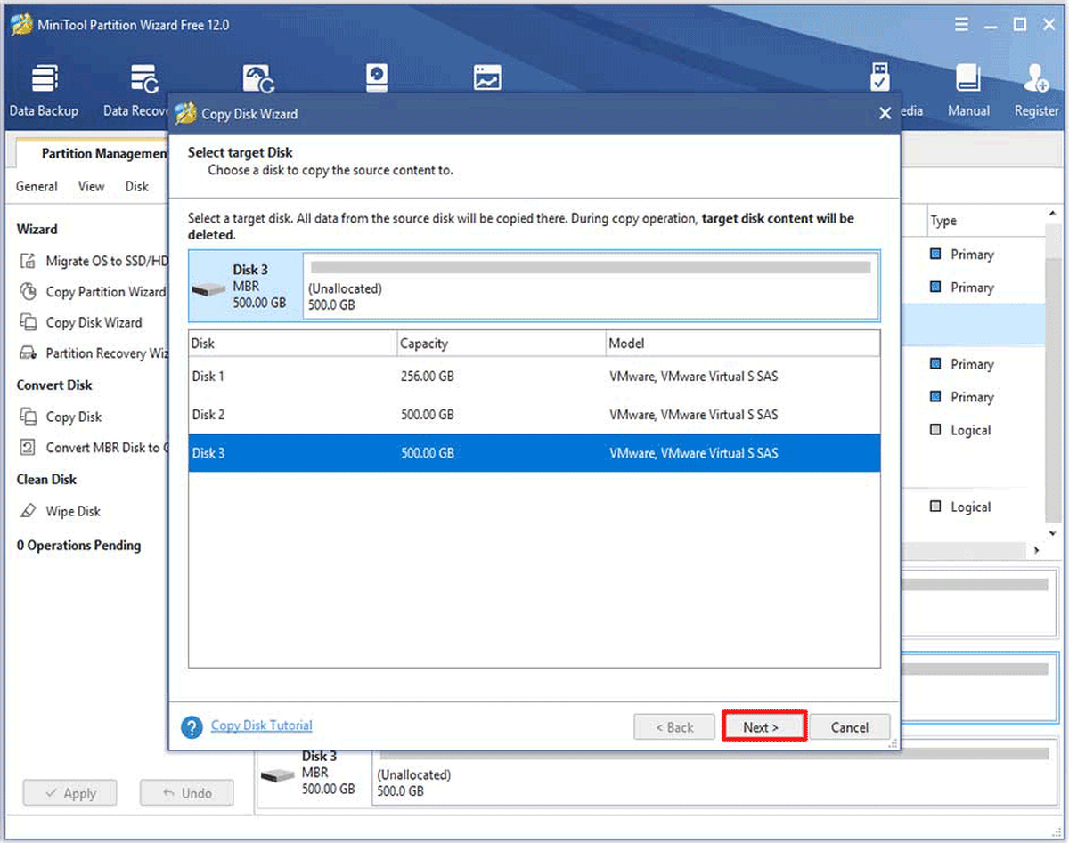This screenshot has width=1069, height=843.
Task: Click the Capacity column header
Action: [x=502, y=344]
